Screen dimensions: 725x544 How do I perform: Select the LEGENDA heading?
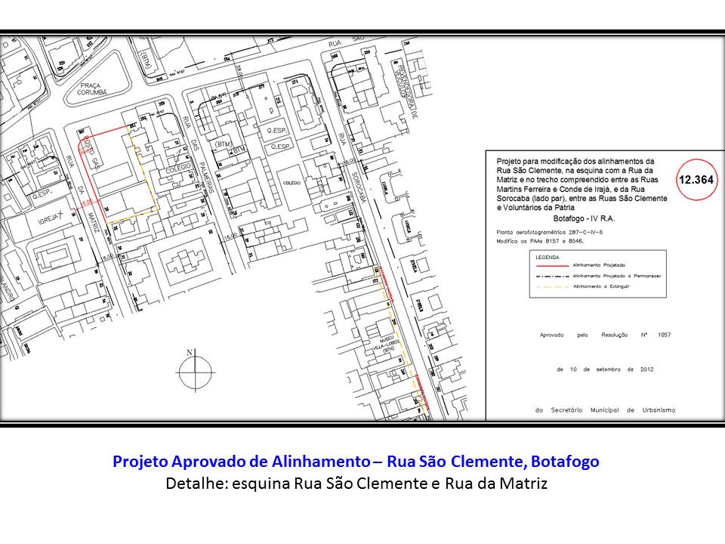[547, 257]
